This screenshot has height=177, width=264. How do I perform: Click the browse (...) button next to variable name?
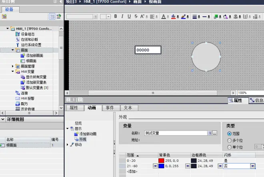tap(214, 133)
